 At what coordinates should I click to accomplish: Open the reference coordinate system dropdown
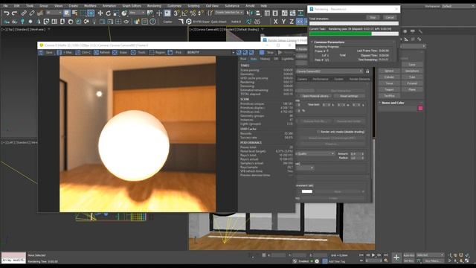(x=137, y=13)
